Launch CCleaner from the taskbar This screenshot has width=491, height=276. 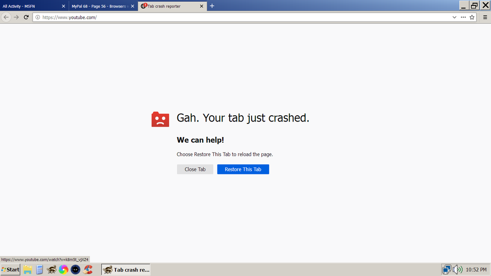pyautogui.click(x=88, y=269)
